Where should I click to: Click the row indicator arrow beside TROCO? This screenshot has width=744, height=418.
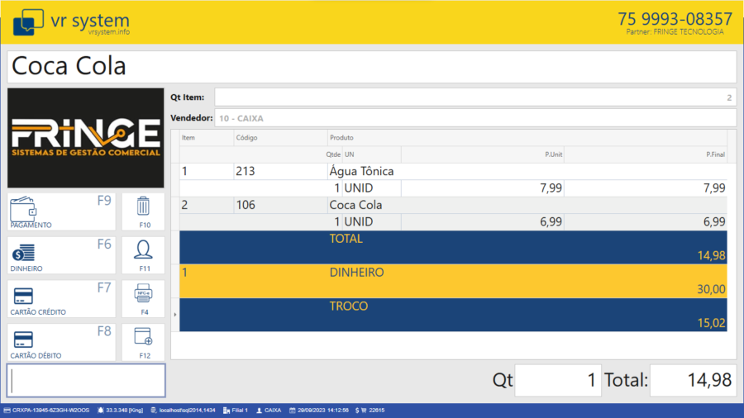174,315
